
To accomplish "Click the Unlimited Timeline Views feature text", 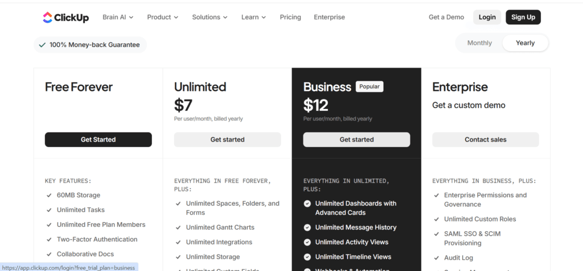I will click(353, 257).
